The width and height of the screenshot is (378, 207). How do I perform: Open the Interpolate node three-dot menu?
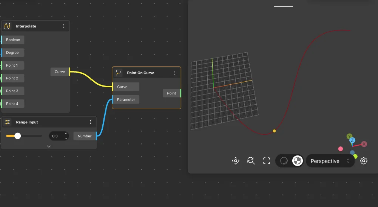(x=64, y=26)
